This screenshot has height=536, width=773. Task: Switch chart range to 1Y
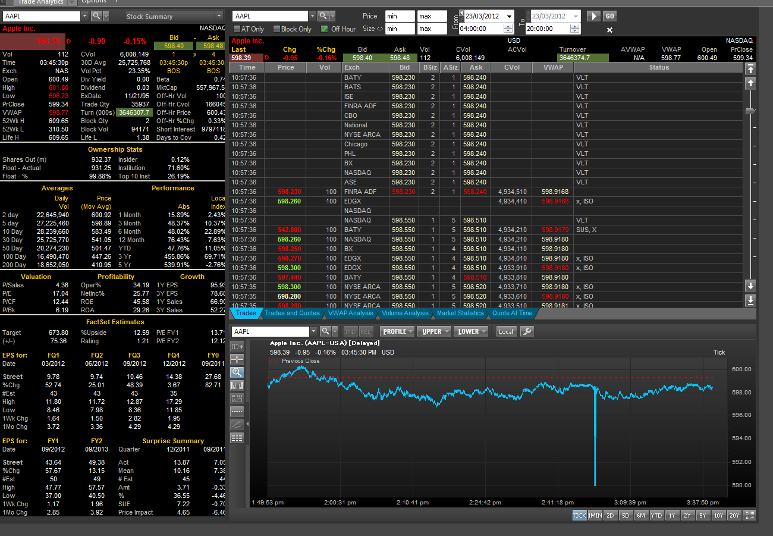tap(671, 516)
